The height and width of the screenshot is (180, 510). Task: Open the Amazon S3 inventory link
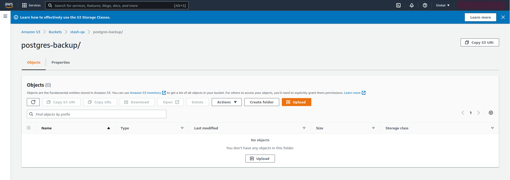(145, 93)
